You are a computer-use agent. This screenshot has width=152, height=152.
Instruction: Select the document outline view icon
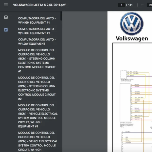click(x=6, y=30)
